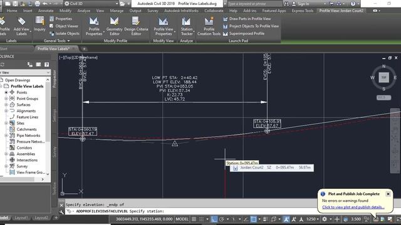
Task: Toggle ortho mode in status bar
Action: pos(214,219)
